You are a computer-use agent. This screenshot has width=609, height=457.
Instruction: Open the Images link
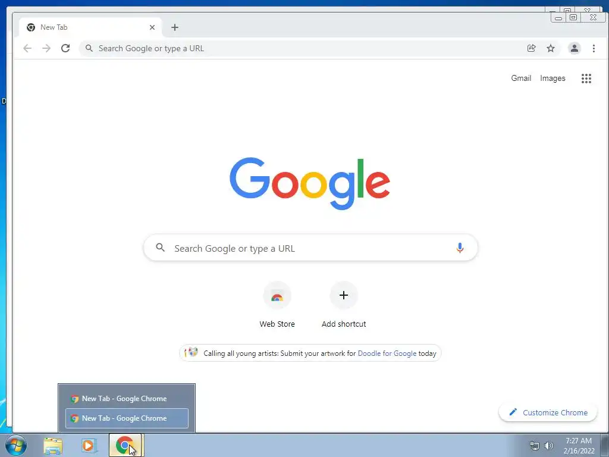pos(553,78)
